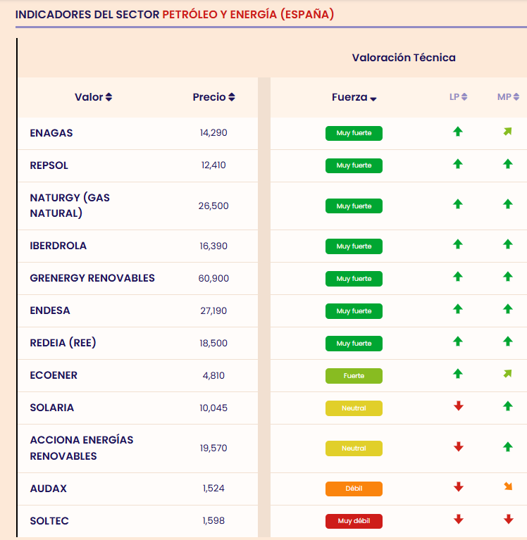Click SOLARIA Neutral badge

click(x=354, y=408)
